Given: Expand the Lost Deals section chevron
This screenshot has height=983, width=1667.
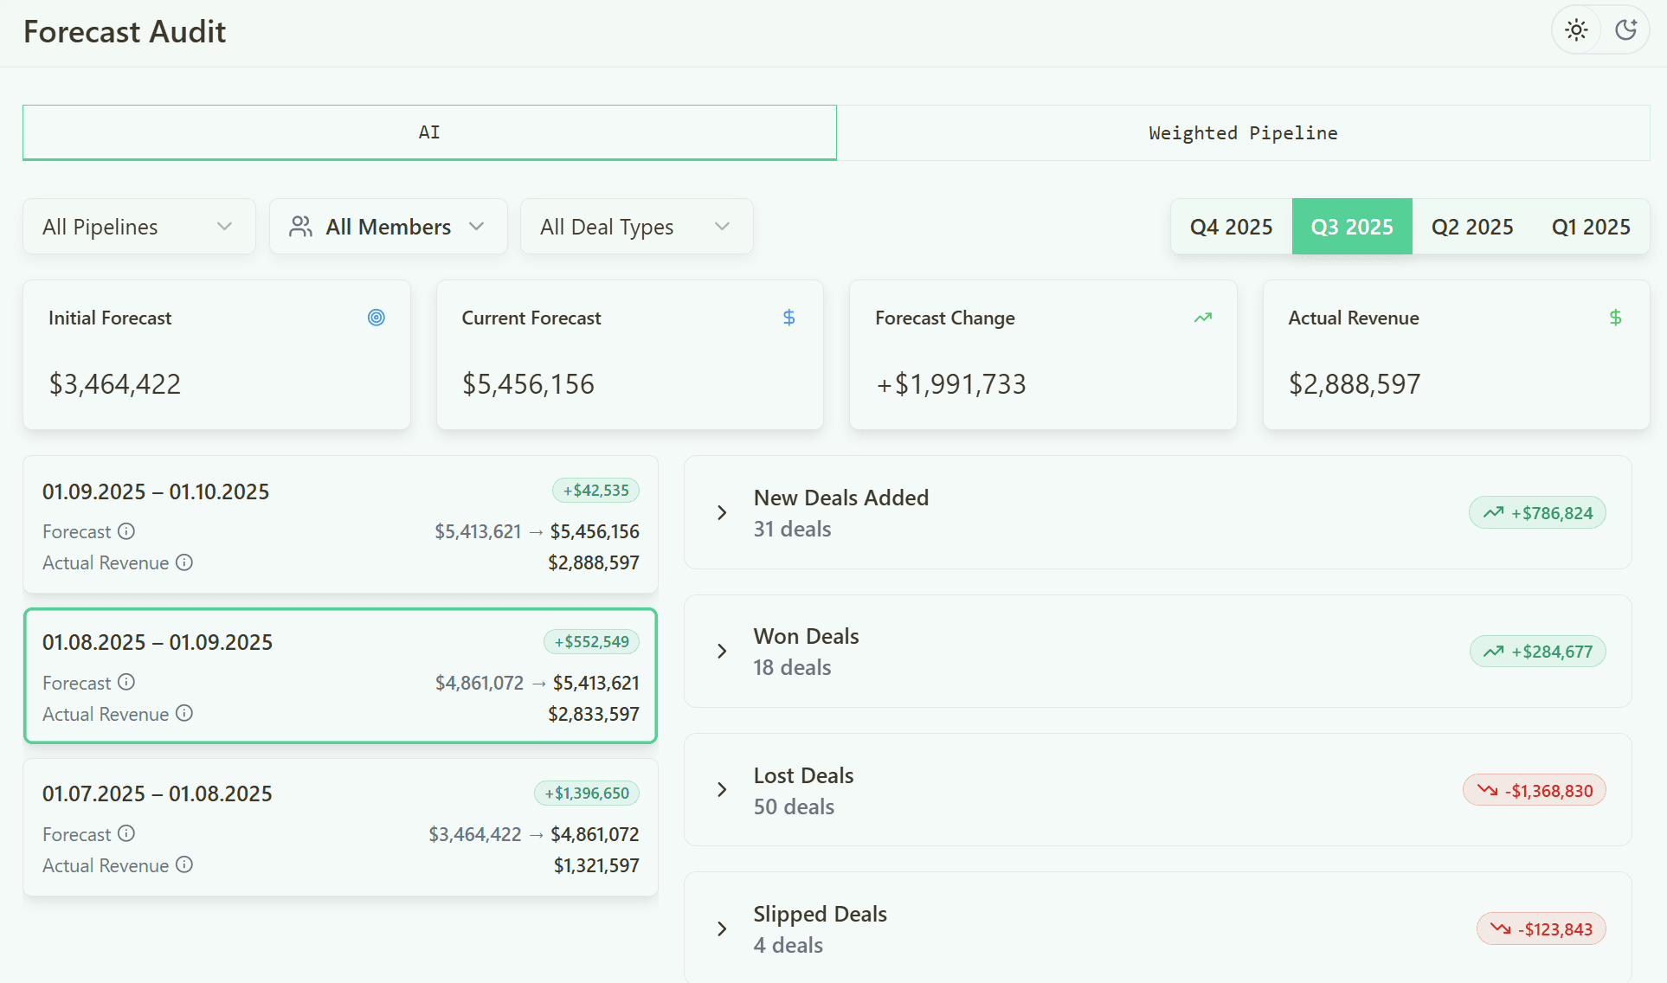Looking at the screenshot, I should tap(722, 790).
